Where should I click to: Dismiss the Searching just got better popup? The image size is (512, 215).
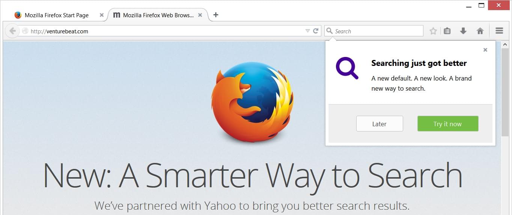click(485, 50)
